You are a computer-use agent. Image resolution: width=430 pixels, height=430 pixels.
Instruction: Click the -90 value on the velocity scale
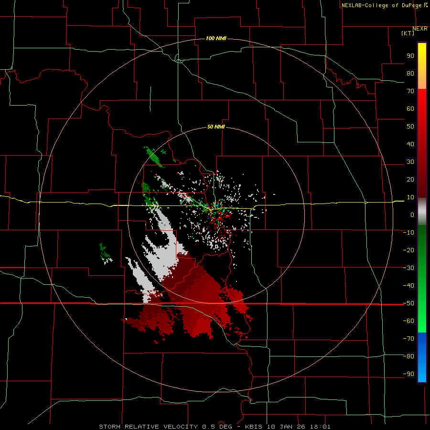tap(408, 374)
